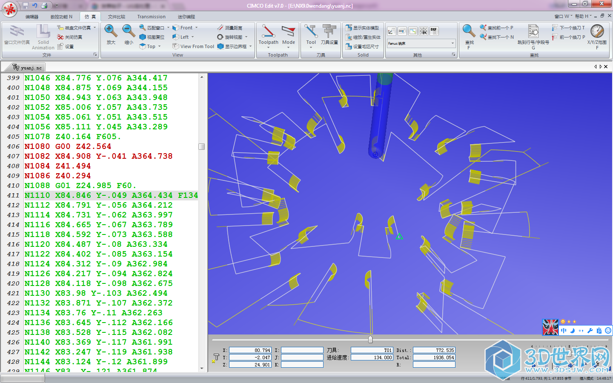Select the yuanj.nc document tab
Image resolution: width=613 pixels, height=383 pixels.
[27, 67]
